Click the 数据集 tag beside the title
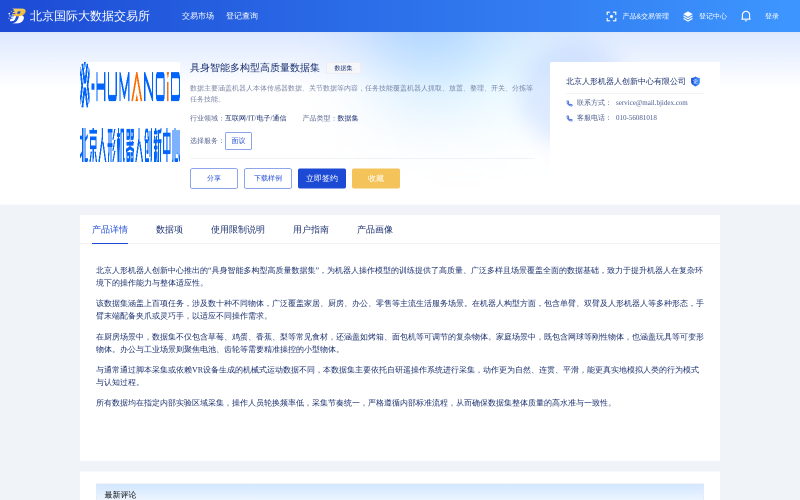The image size is (800, 500). 343,68
